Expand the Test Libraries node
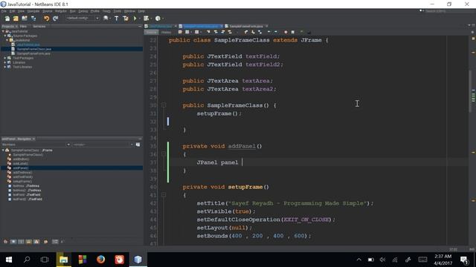The image size is (476, 267). pyautogui.click(x=5, y=67)
